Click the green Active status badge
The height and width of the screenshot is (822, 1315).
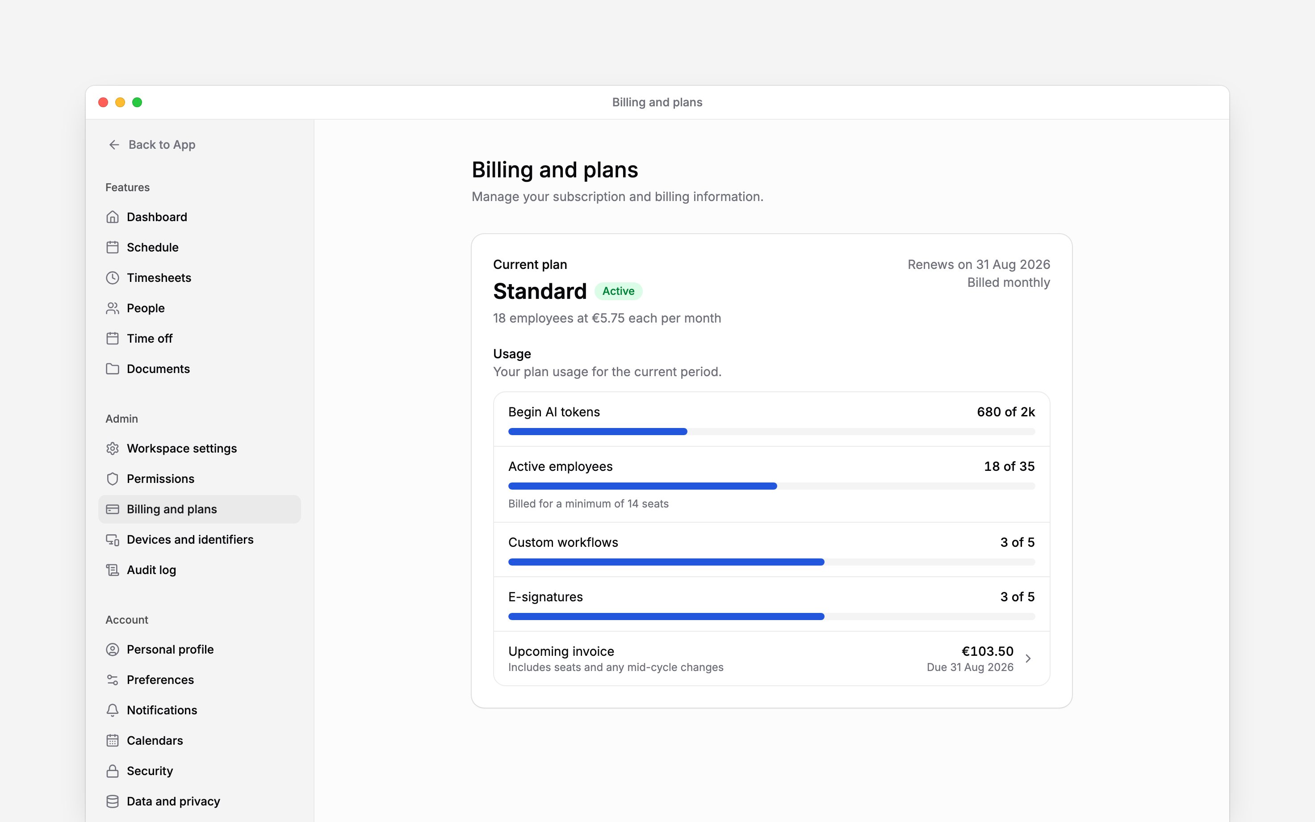pos(618,291)
